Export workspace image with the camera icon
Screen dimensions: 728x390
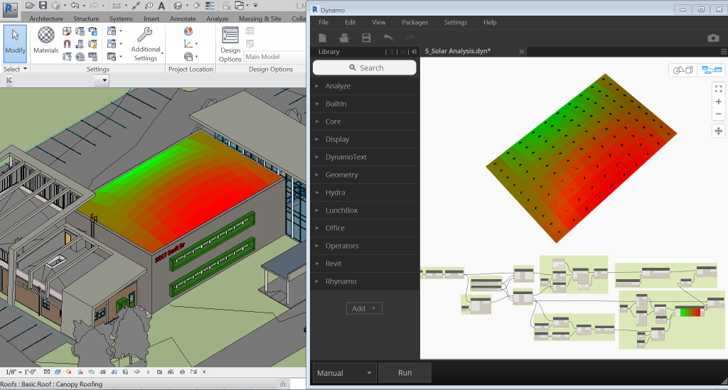click(x=713, y=38)
